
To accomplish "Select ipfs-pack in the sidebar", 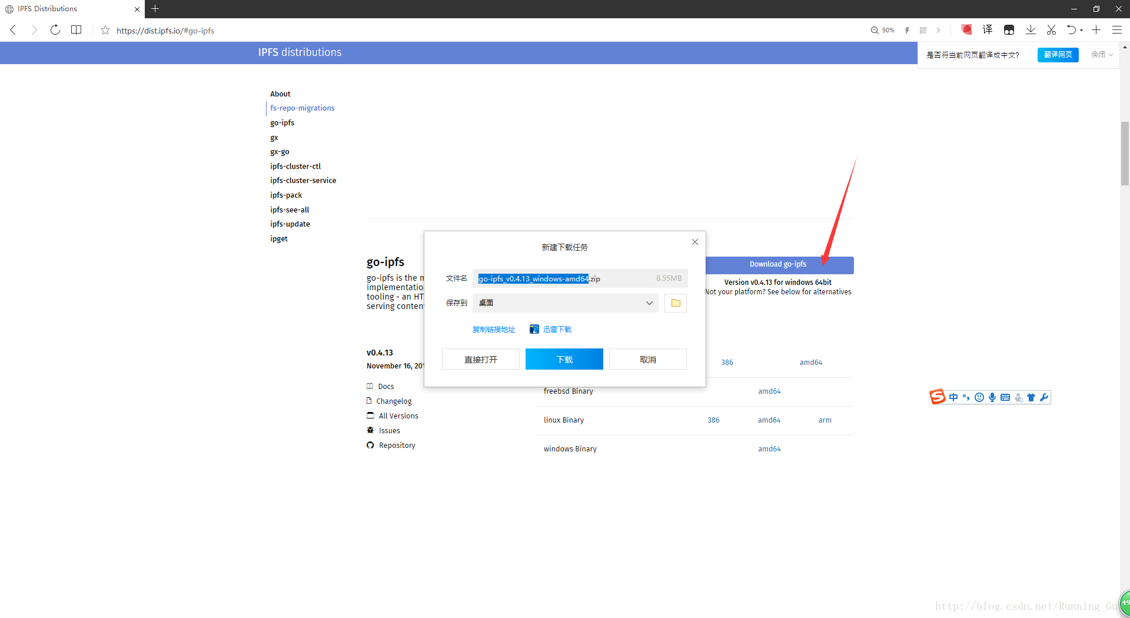I will (286, 195).
